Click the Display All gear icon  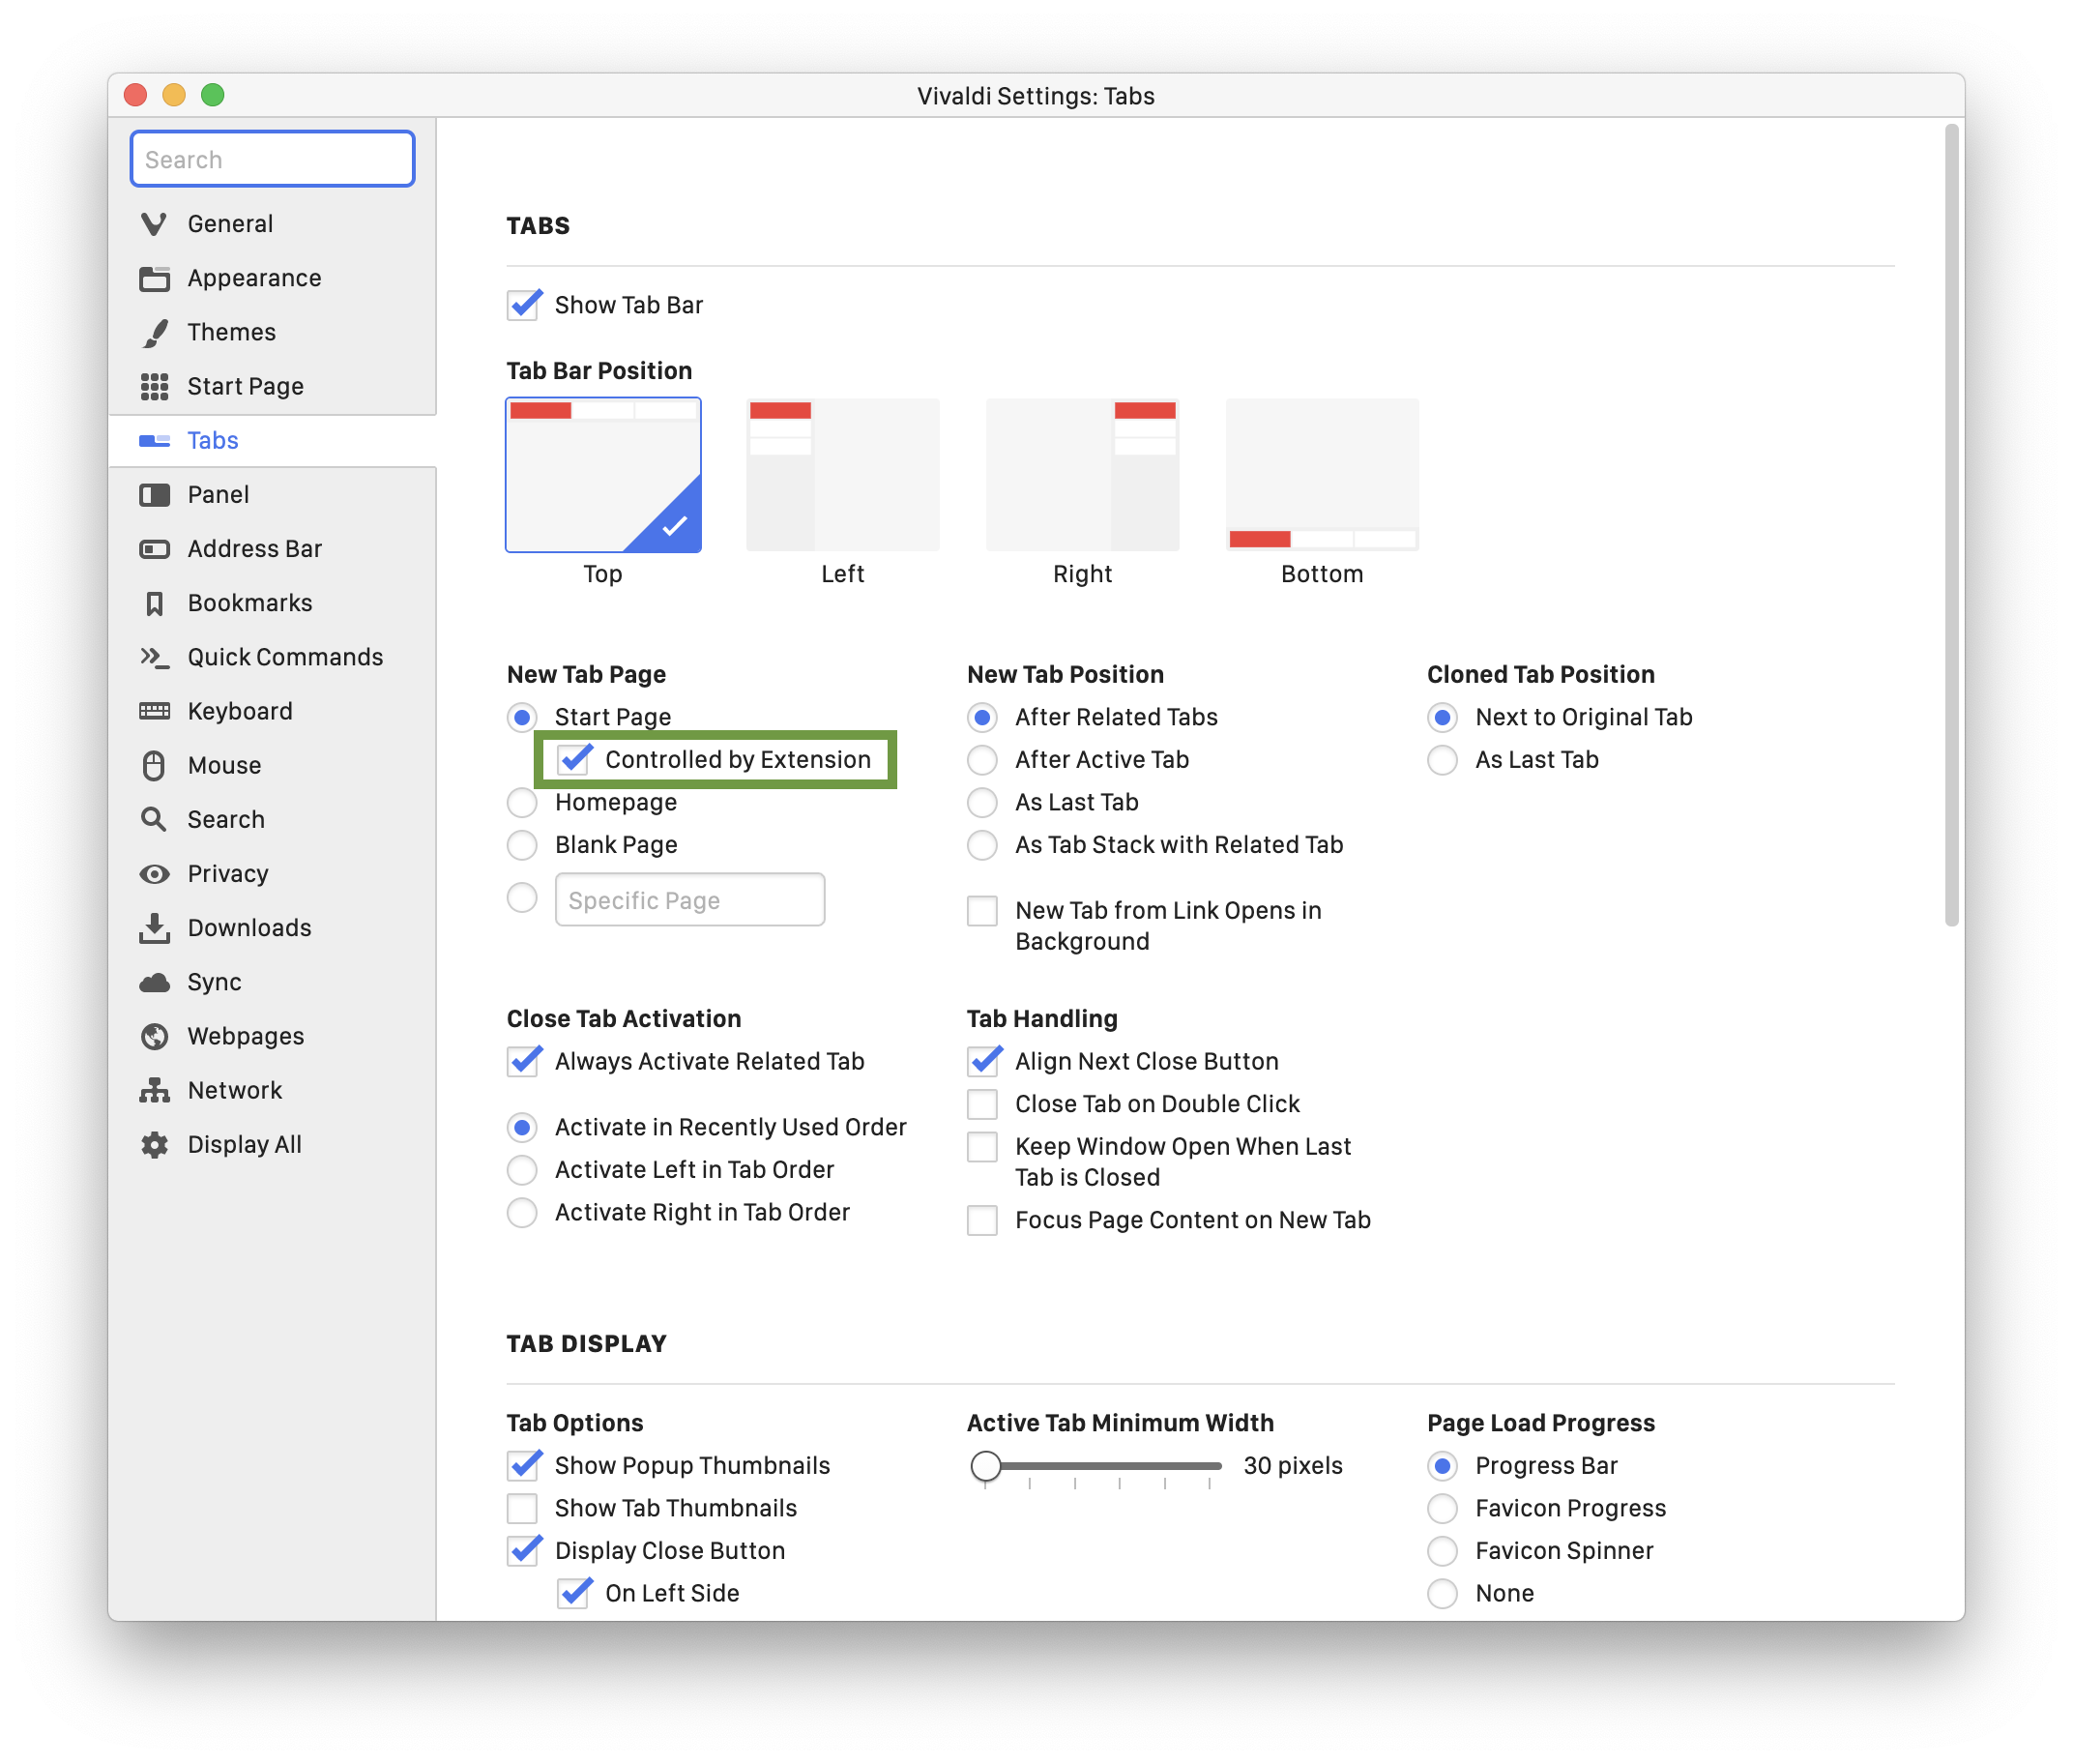pyautogui.click(x=154, y=1144)
